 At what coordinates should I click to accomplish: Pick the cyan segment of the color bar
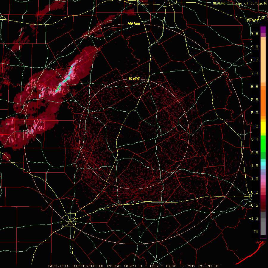[x=263, y=164]
